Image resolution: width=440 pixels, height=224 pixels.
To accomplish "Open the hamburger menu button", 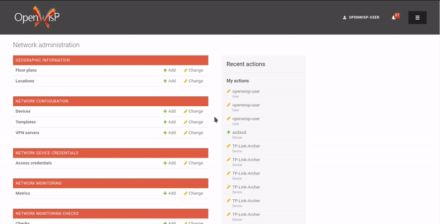I will click(x=417, y=18).
